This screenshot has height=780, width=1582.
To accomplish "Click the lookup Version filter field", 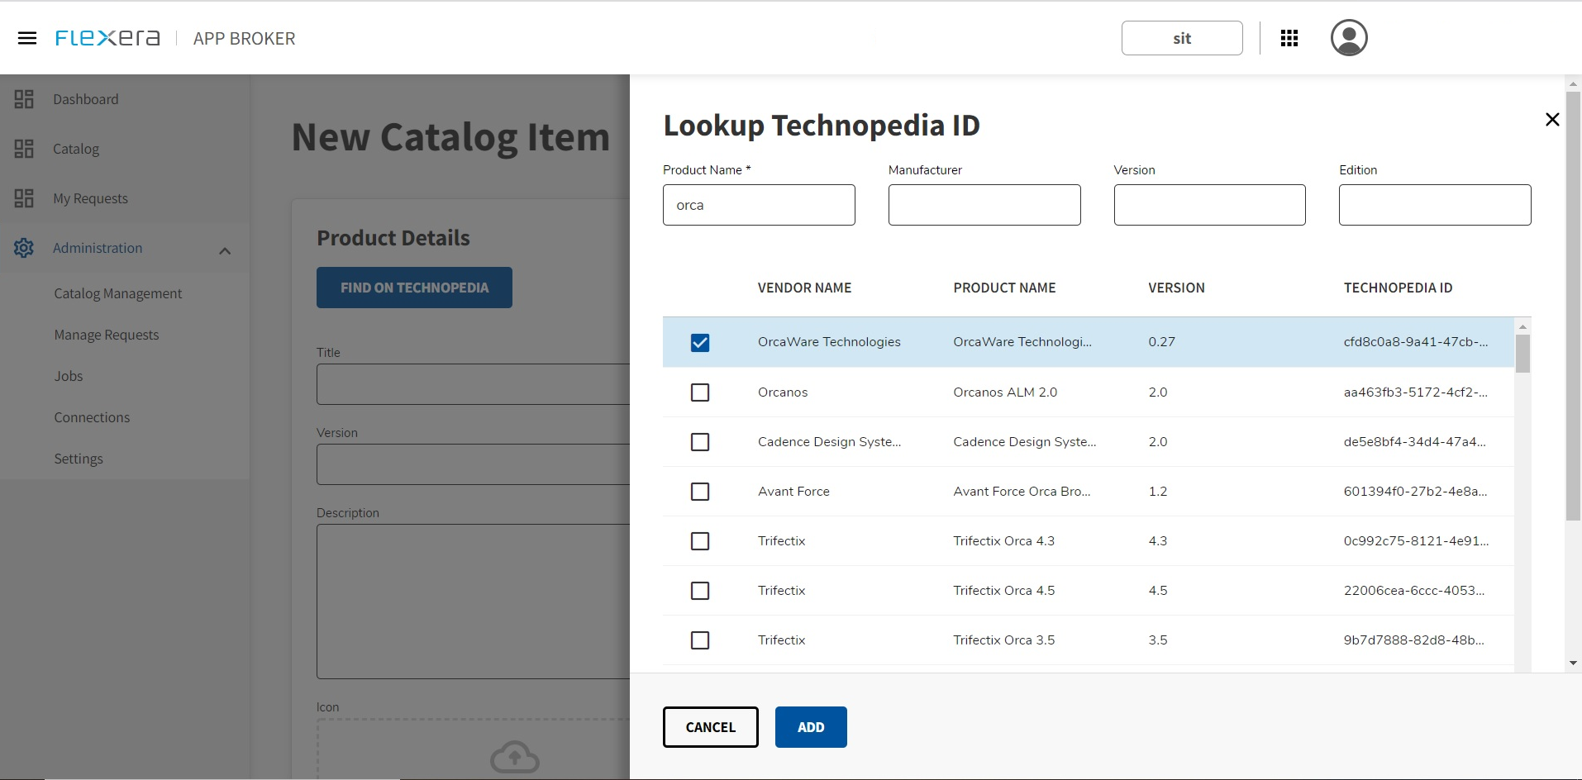I will 1210,205.
